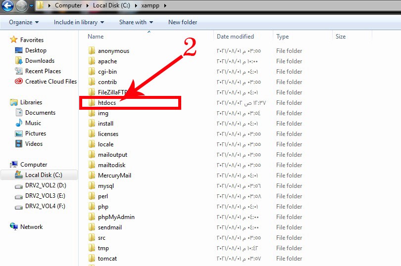This screenshot has height=266, width=401.
Task: Select the tomcat folder
Action: (x=107, y=259)
